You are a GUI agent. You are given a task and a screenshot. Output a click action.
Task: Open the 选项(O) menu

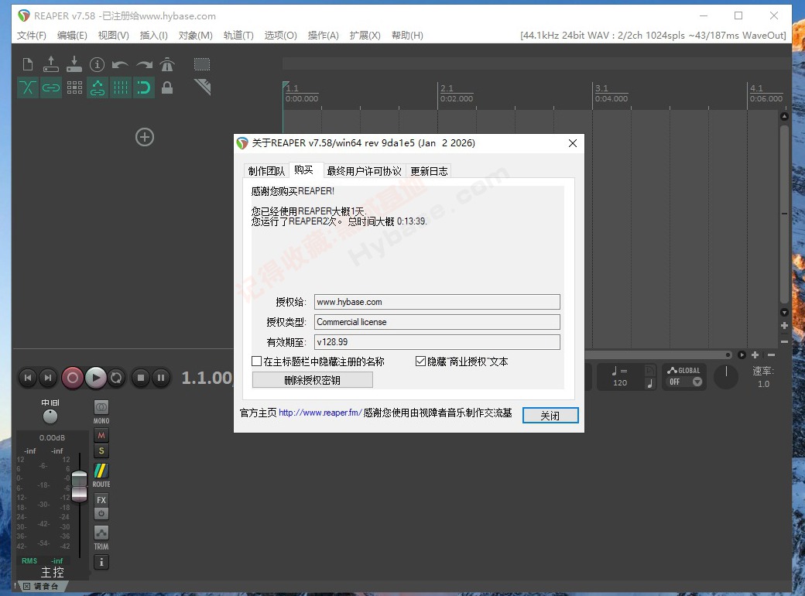pos(280,36)
